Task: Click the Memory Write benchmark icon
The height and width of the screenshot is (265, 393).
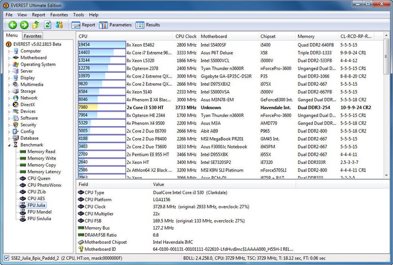Action: pos(23,158)
